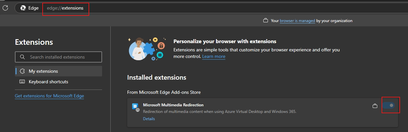Click the Learn more link
This screenshot has height=132, width=408.
coord(214,57)
